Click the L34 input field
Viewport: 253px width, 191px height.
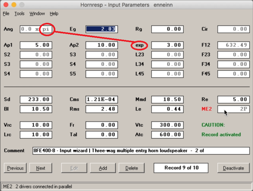pyautogui.click(x=167, y=64)
